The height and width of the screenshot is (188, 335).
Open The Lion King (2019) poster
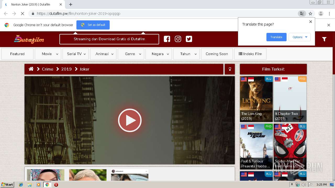tap(256, 99)
